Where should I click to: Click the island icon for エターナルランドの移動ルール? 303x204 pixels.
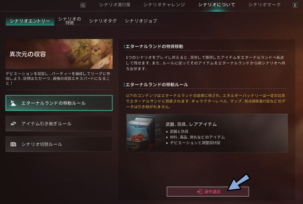pyautogui.click(x=13, y=103)
